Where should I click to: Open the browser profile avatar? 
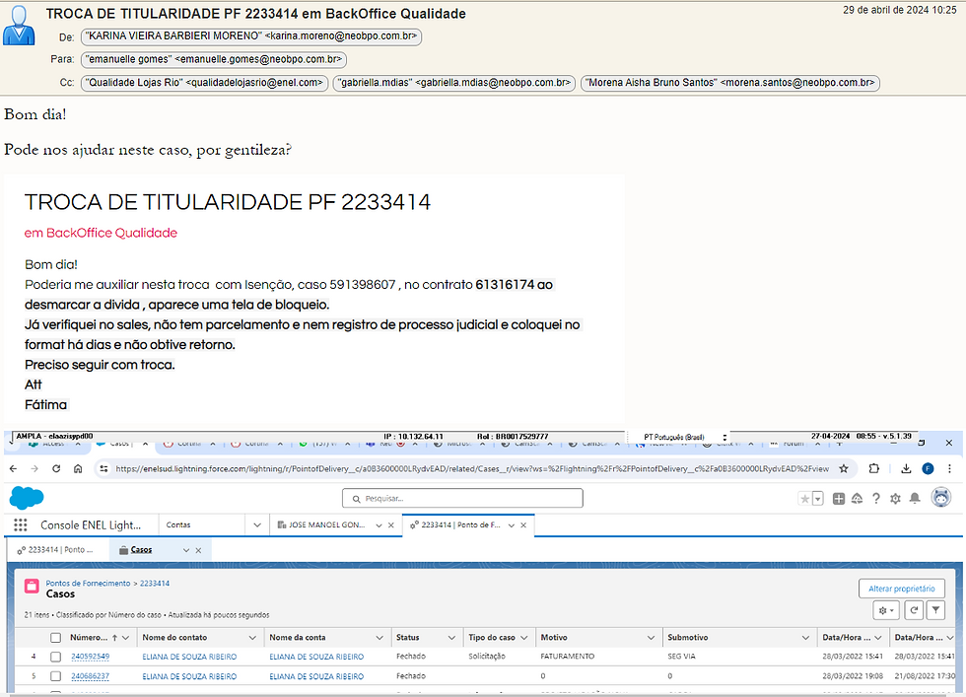pyautogui.click(x=928, y=469)
